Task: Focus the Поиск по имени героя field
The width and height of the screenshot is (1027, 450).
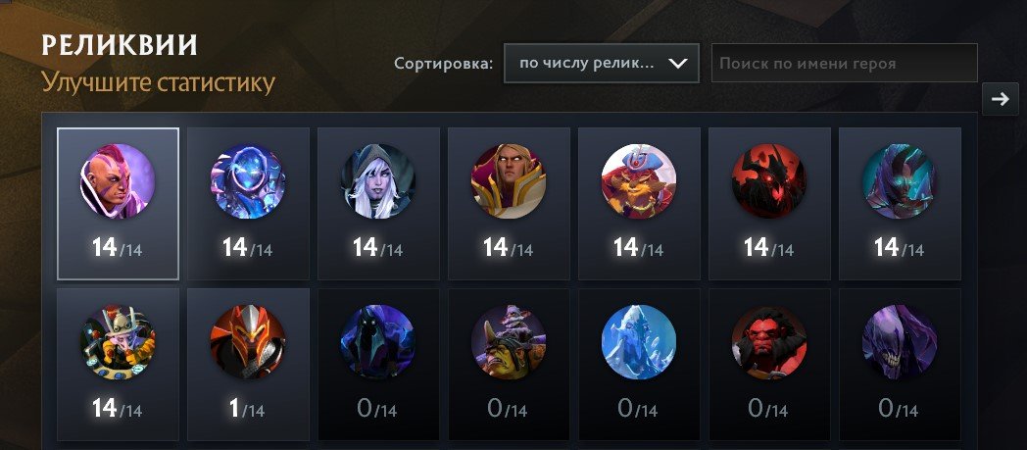Action: click(x=845, y=64)
